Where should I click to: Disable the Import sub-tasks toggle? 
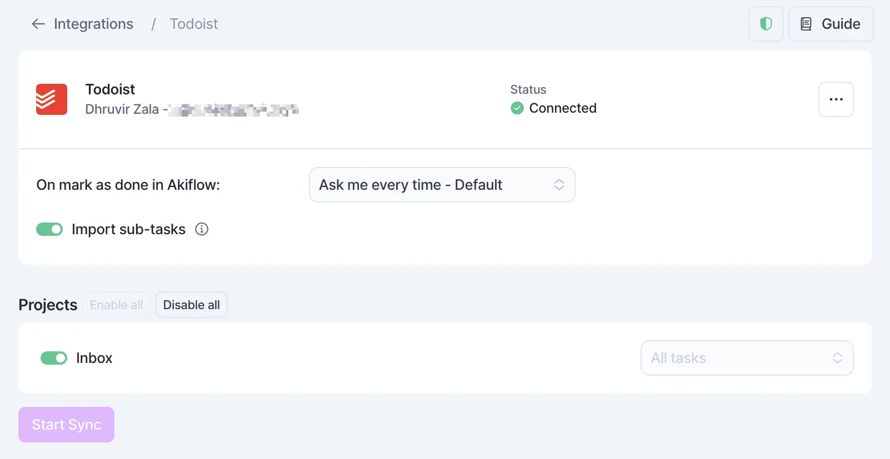coord(49,229)
